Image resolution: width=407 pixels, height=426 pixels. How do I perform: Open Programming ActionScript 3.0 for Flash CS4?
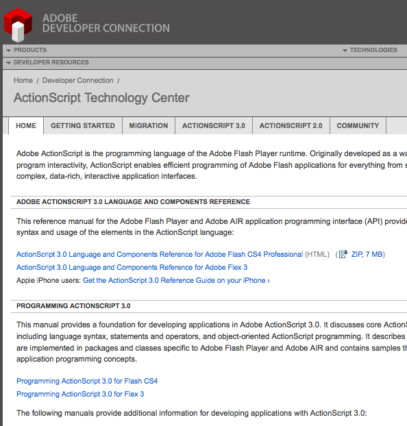[x=87, y=381]
